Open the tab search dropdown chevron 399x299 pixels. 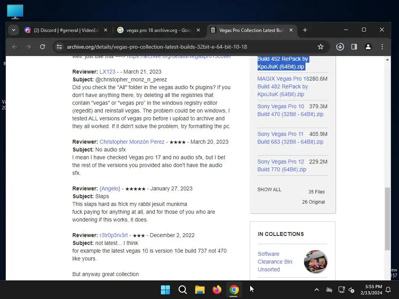tap(14, 30)
